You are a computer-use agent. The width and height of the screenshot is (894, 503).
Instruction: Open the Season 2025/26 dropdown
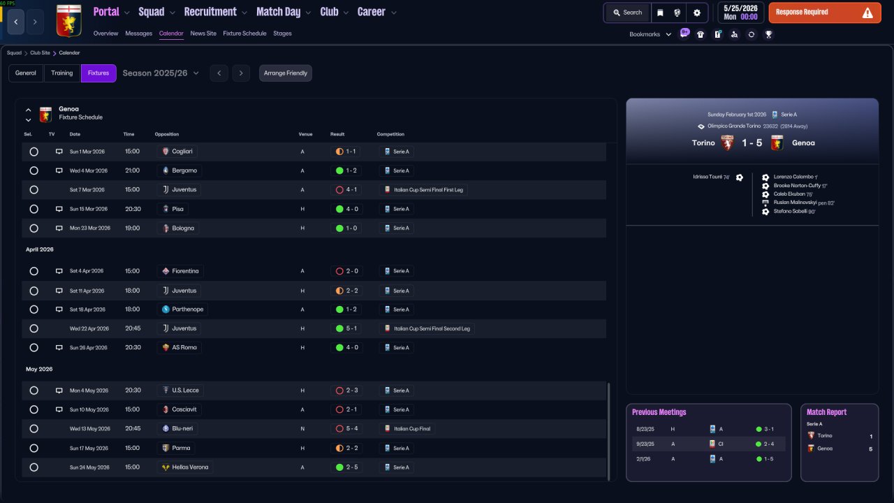[x=161, y=73]
